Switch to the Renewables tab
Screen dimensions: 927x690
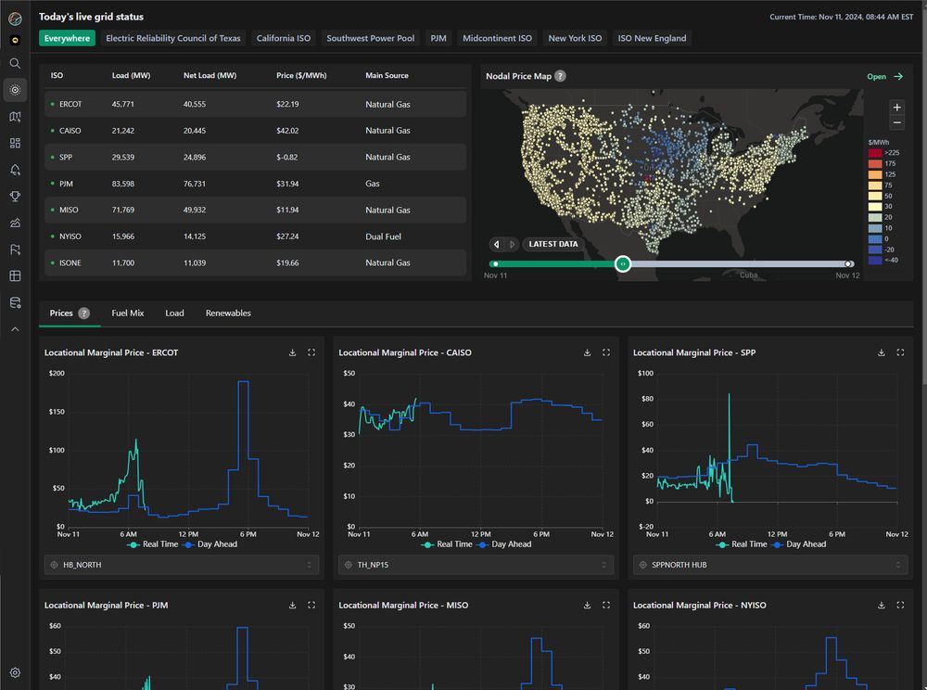[x=228, y=313]
